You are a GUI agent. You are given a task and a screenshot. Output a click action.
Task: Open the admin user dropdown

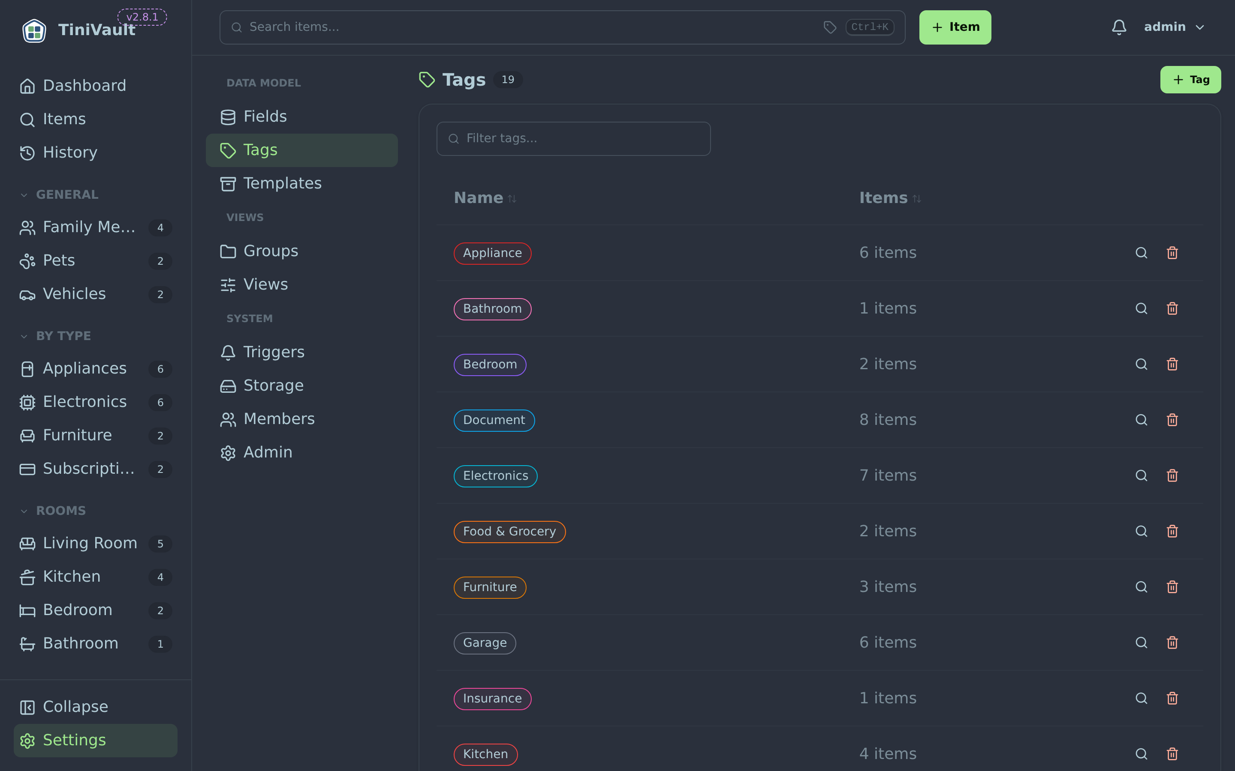pos(1174,27)
